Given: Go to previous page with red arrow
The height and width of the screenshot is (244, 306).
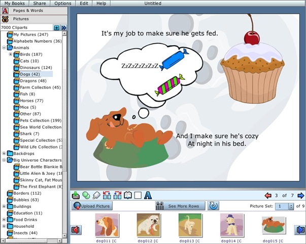Looking at the screenshot, I should (x=268, y=195).
